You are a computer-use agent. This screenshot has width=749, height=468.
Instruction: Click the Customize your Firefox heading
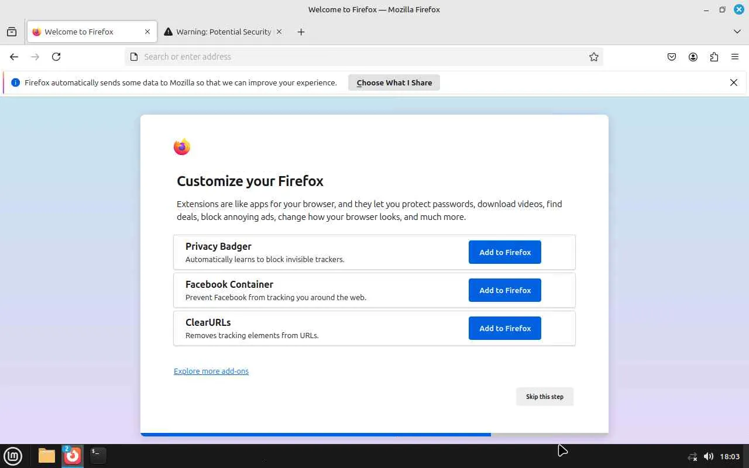(x=250, y=181)
